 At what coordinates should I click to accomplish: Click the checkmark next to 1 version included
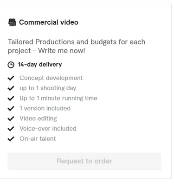coord(11,108)
